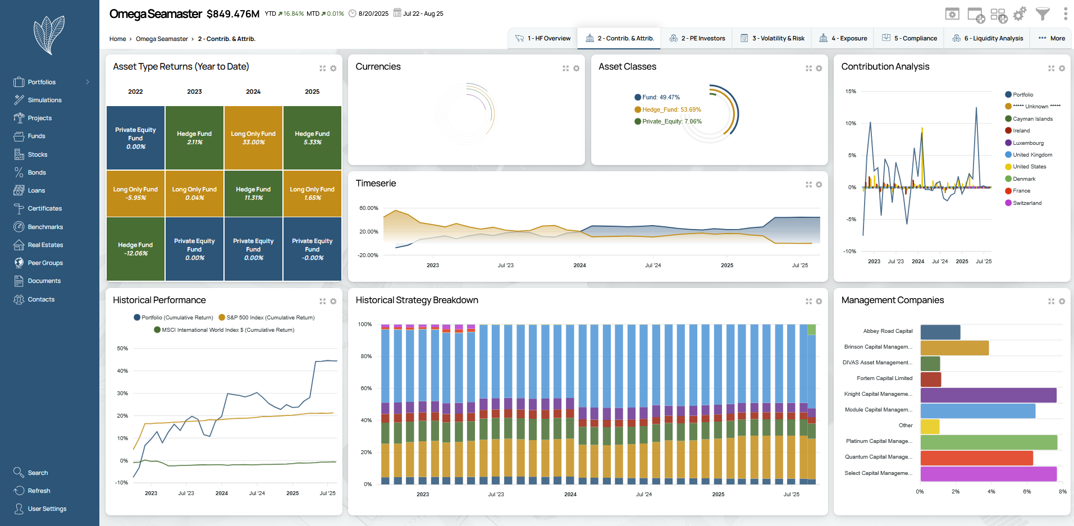Image resolution: width=1074 pixels, height=526 pixels.
Task: Toggle Hedge_Fund legend in Asset Classes
Action: (x=668, y=109)
